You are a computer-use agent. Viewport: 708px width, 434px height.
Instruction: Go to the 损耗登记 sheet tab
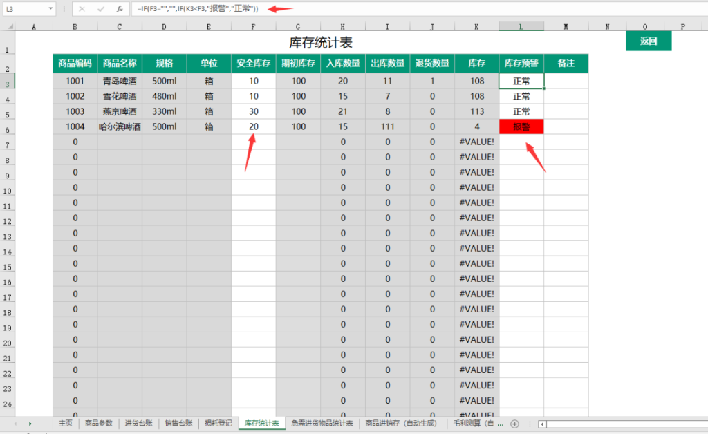pyautogui.click(x=218, y=423)
